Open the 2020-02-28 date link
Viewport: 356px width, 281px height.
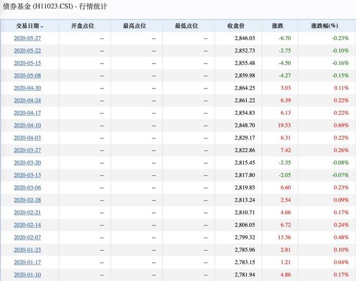pyautogui.click(x=27, y=200)
